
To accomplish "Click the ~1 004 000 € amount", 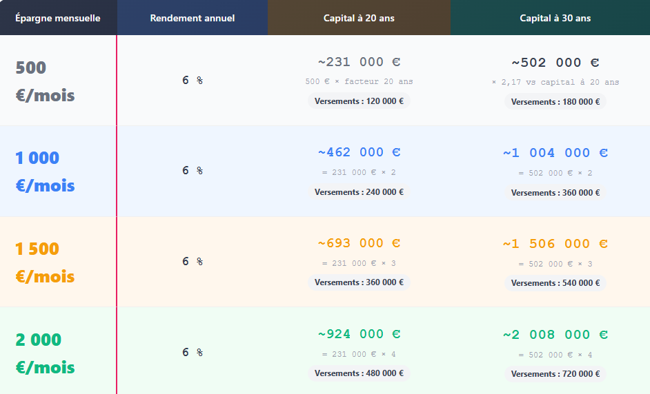I will [x=555, y=153].
